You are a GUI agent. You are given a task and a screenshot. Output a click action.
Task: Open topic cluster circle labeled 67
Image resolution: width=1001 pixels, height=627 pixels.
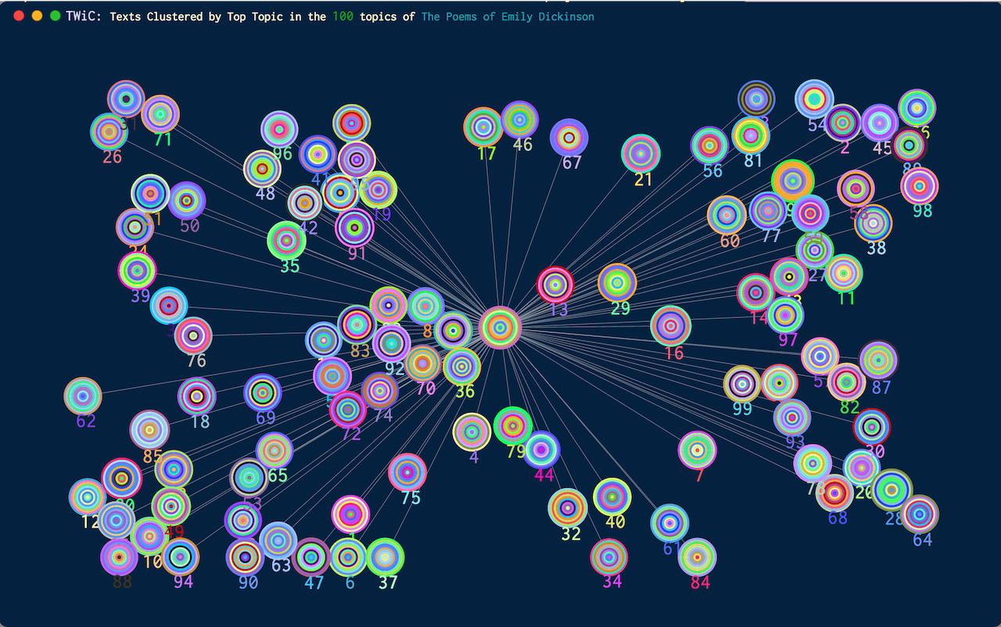pyautogui.click(x=569, y=138)
